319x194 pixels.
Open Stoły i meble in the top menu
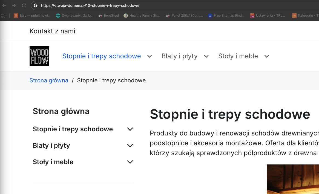click(x=238, y=56)
